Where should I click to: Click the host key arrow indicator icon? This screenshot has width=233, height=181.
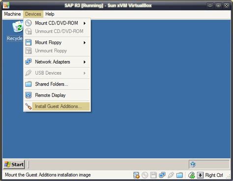(200, 175)
